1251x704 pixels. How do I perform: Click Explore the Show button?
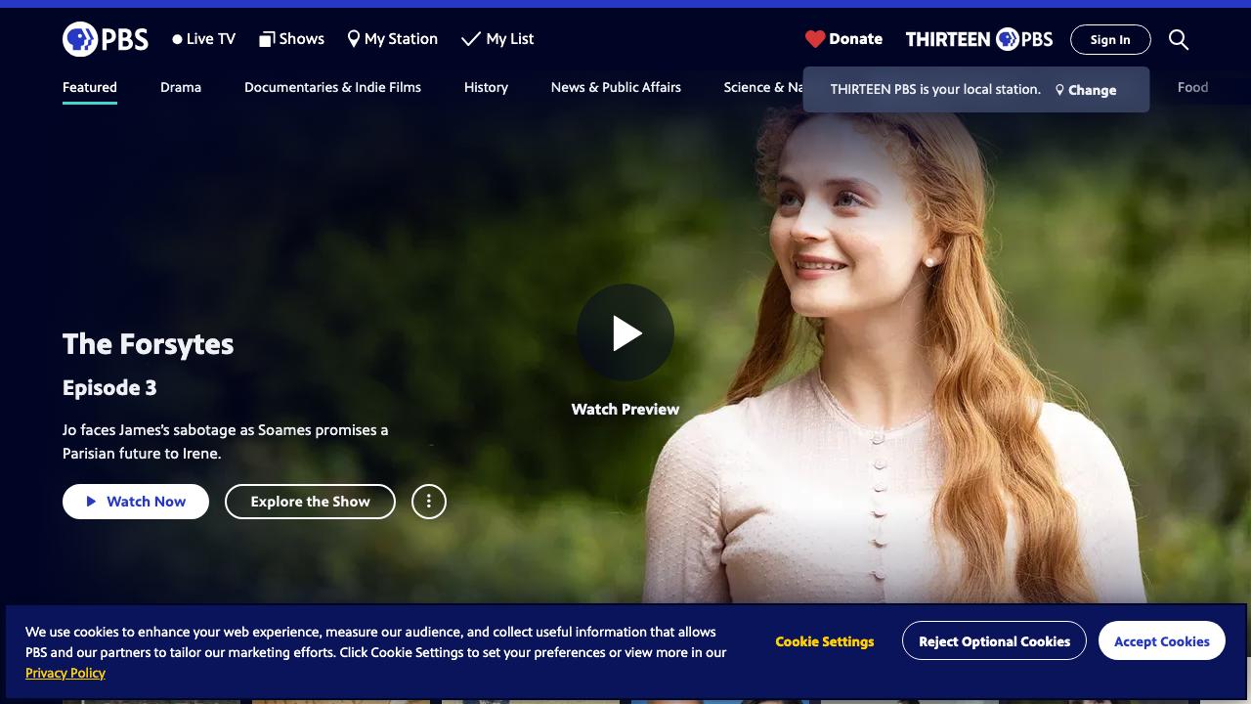pyautogui.click(x=310, y=502)
